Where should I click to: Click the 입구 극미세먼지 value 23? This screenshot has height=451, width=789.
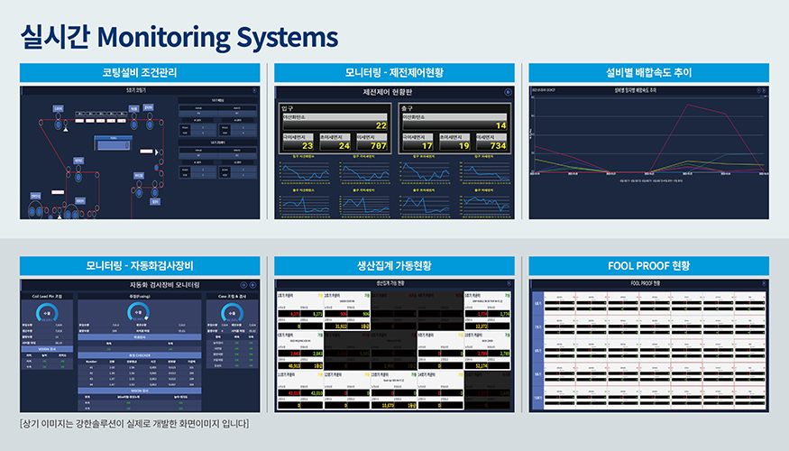(307, 145)
